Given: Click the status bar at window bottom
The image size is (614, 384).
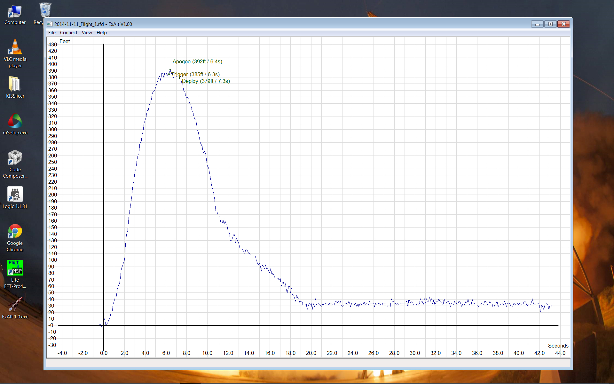Looking at the screenshot, I should tap(308, 363).
